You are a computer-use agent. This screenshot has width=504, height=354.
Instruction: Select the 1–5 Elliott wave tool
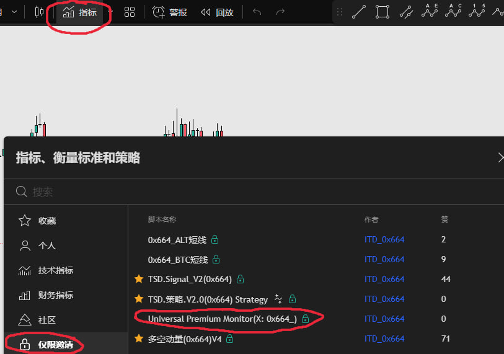tap(477, 11)
